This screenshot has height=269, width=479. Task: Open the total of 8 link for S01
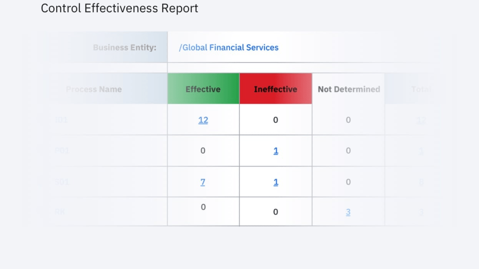[421, 182]
